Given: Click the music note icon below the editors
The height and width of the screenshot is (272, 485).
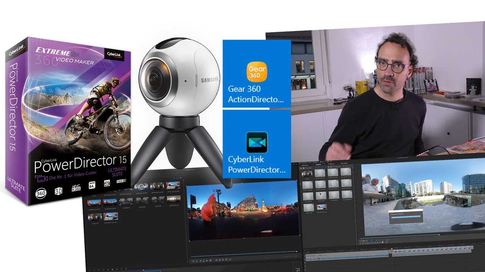Looking at the screenshot, I should coord(297,269).
